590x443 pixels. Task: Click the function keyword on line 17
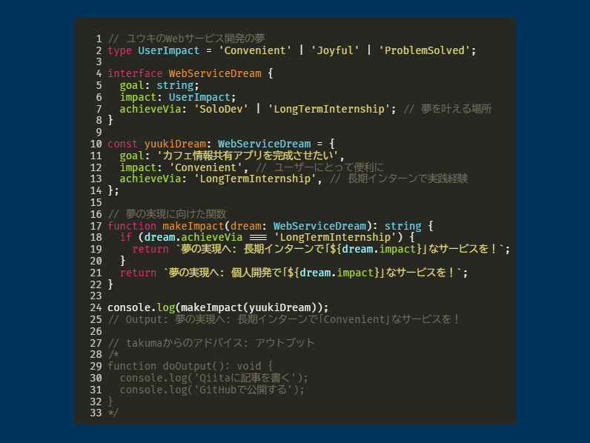[132, 225]
